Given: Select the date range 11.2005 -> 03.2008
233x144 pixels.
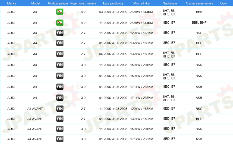Looking at the screenshot, I should coord(113,109).
